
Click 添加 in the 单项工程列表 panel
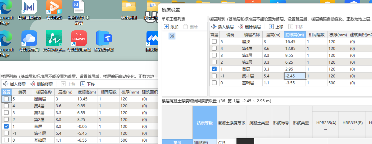171,27
